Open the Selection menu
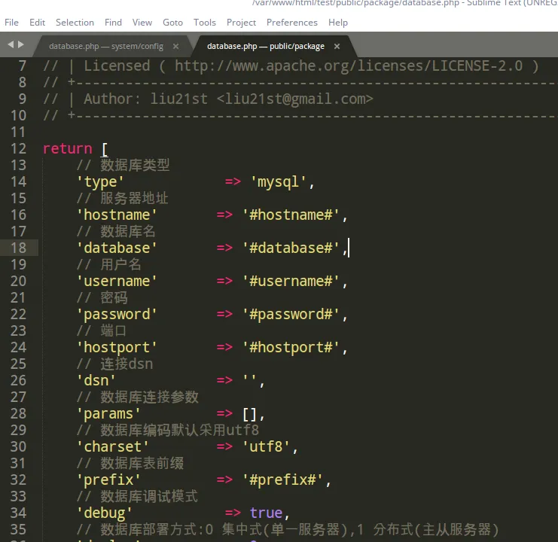Screen dimensions: 558x542 click(75, 23)
